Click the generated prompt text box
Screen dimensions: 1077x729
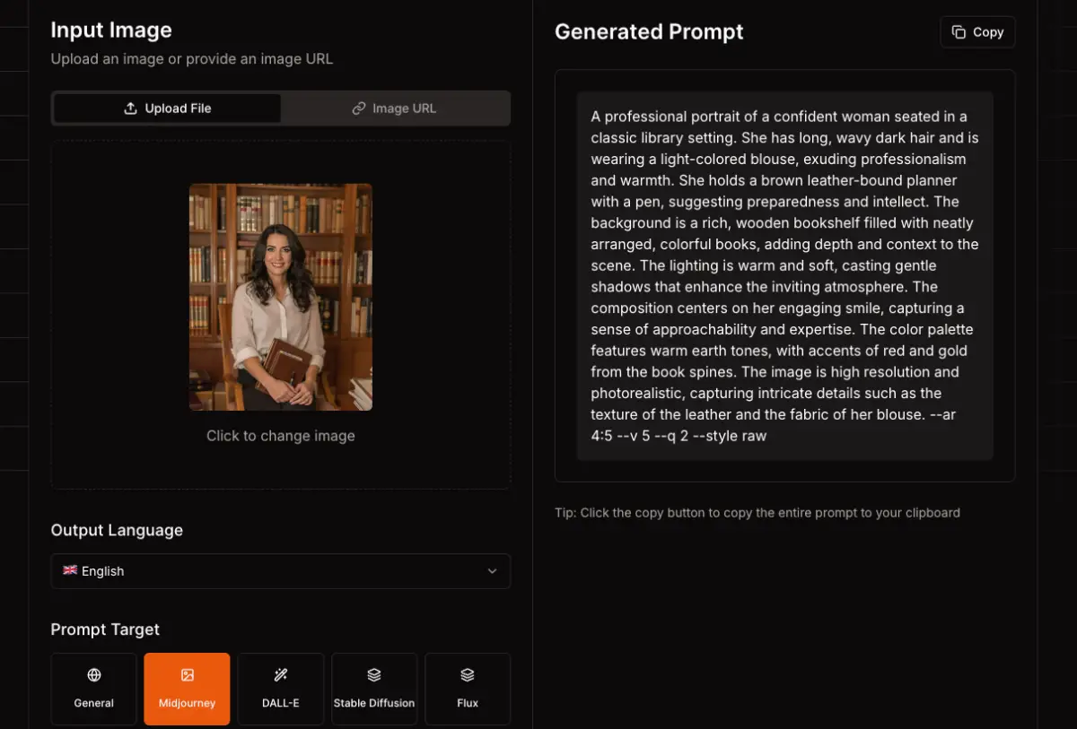pos(784,276)
